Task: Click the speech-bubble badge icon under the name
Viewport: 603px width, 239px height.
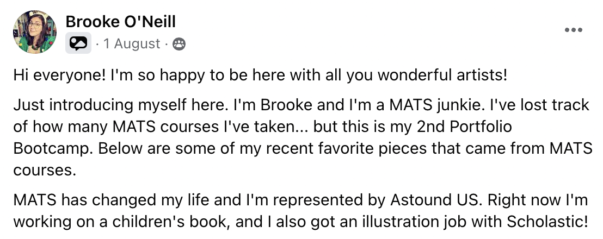Action: (78, 43)
